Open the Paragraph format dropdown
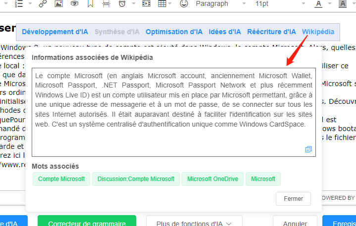 221,3
